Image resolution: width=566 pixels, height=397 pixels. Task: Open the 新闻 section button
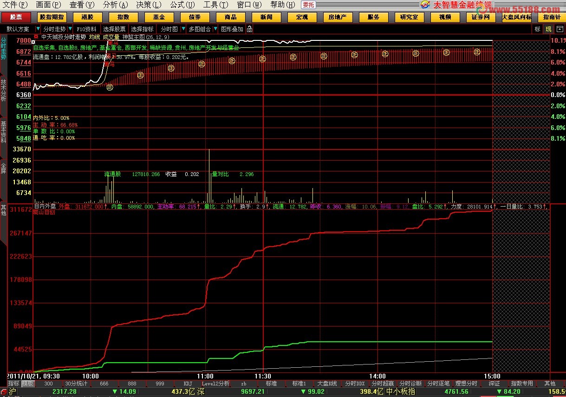coord(266,17)
